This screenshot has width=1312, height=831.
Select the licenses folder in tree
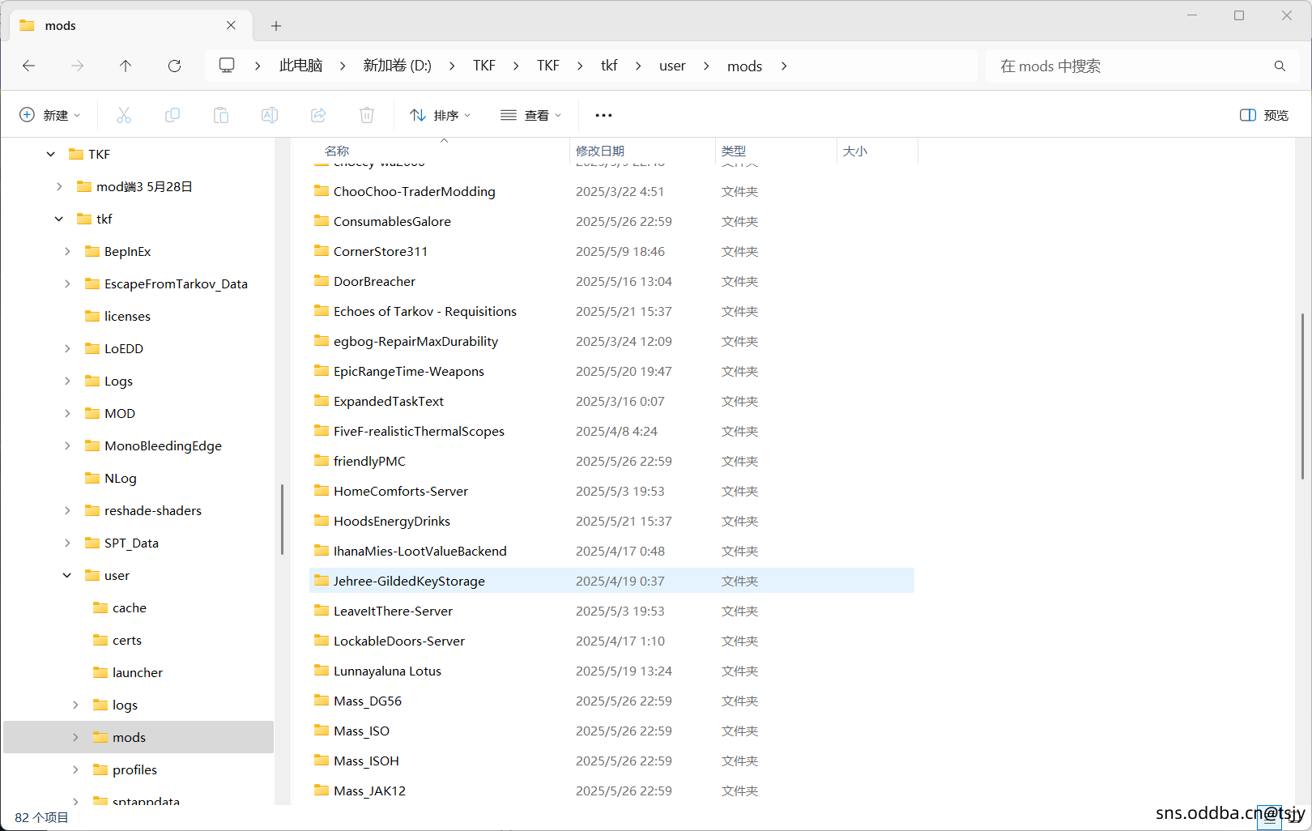point(127,316)
